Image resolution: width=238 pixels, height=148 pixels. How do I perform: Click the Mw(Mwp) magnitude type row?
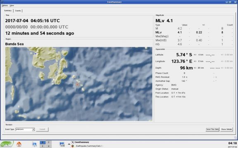[162, 37]
